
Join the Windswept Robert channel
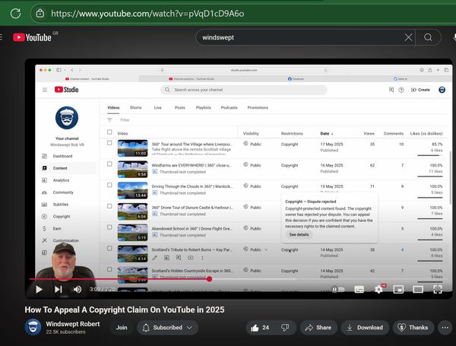point(122,328)
